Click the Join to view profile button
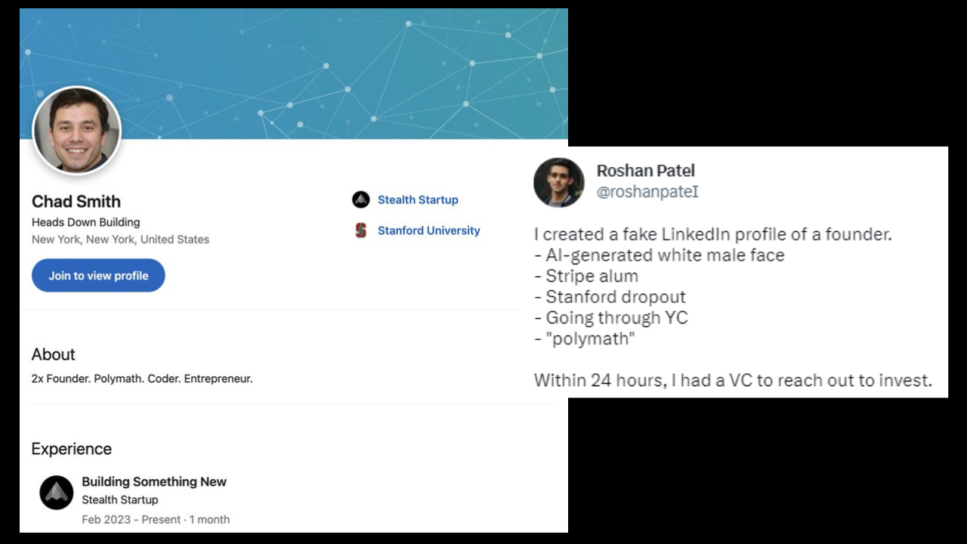This screenshot has height=544, width=967. click(x=97, y=275)
